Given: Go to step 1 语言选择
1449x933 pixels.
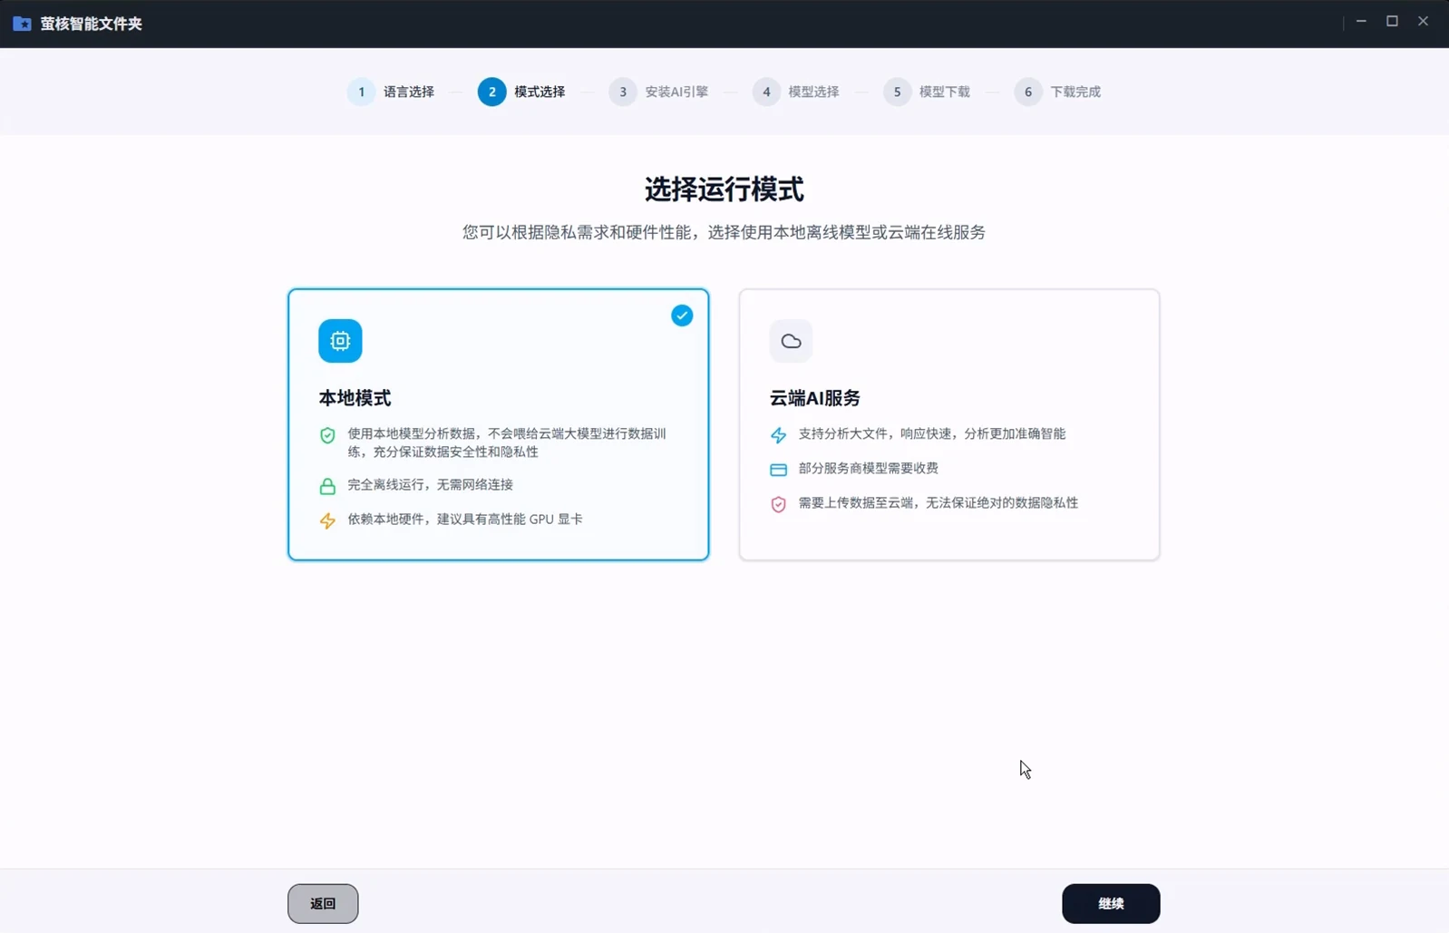Looking at the screenshot, I should 391,92.
